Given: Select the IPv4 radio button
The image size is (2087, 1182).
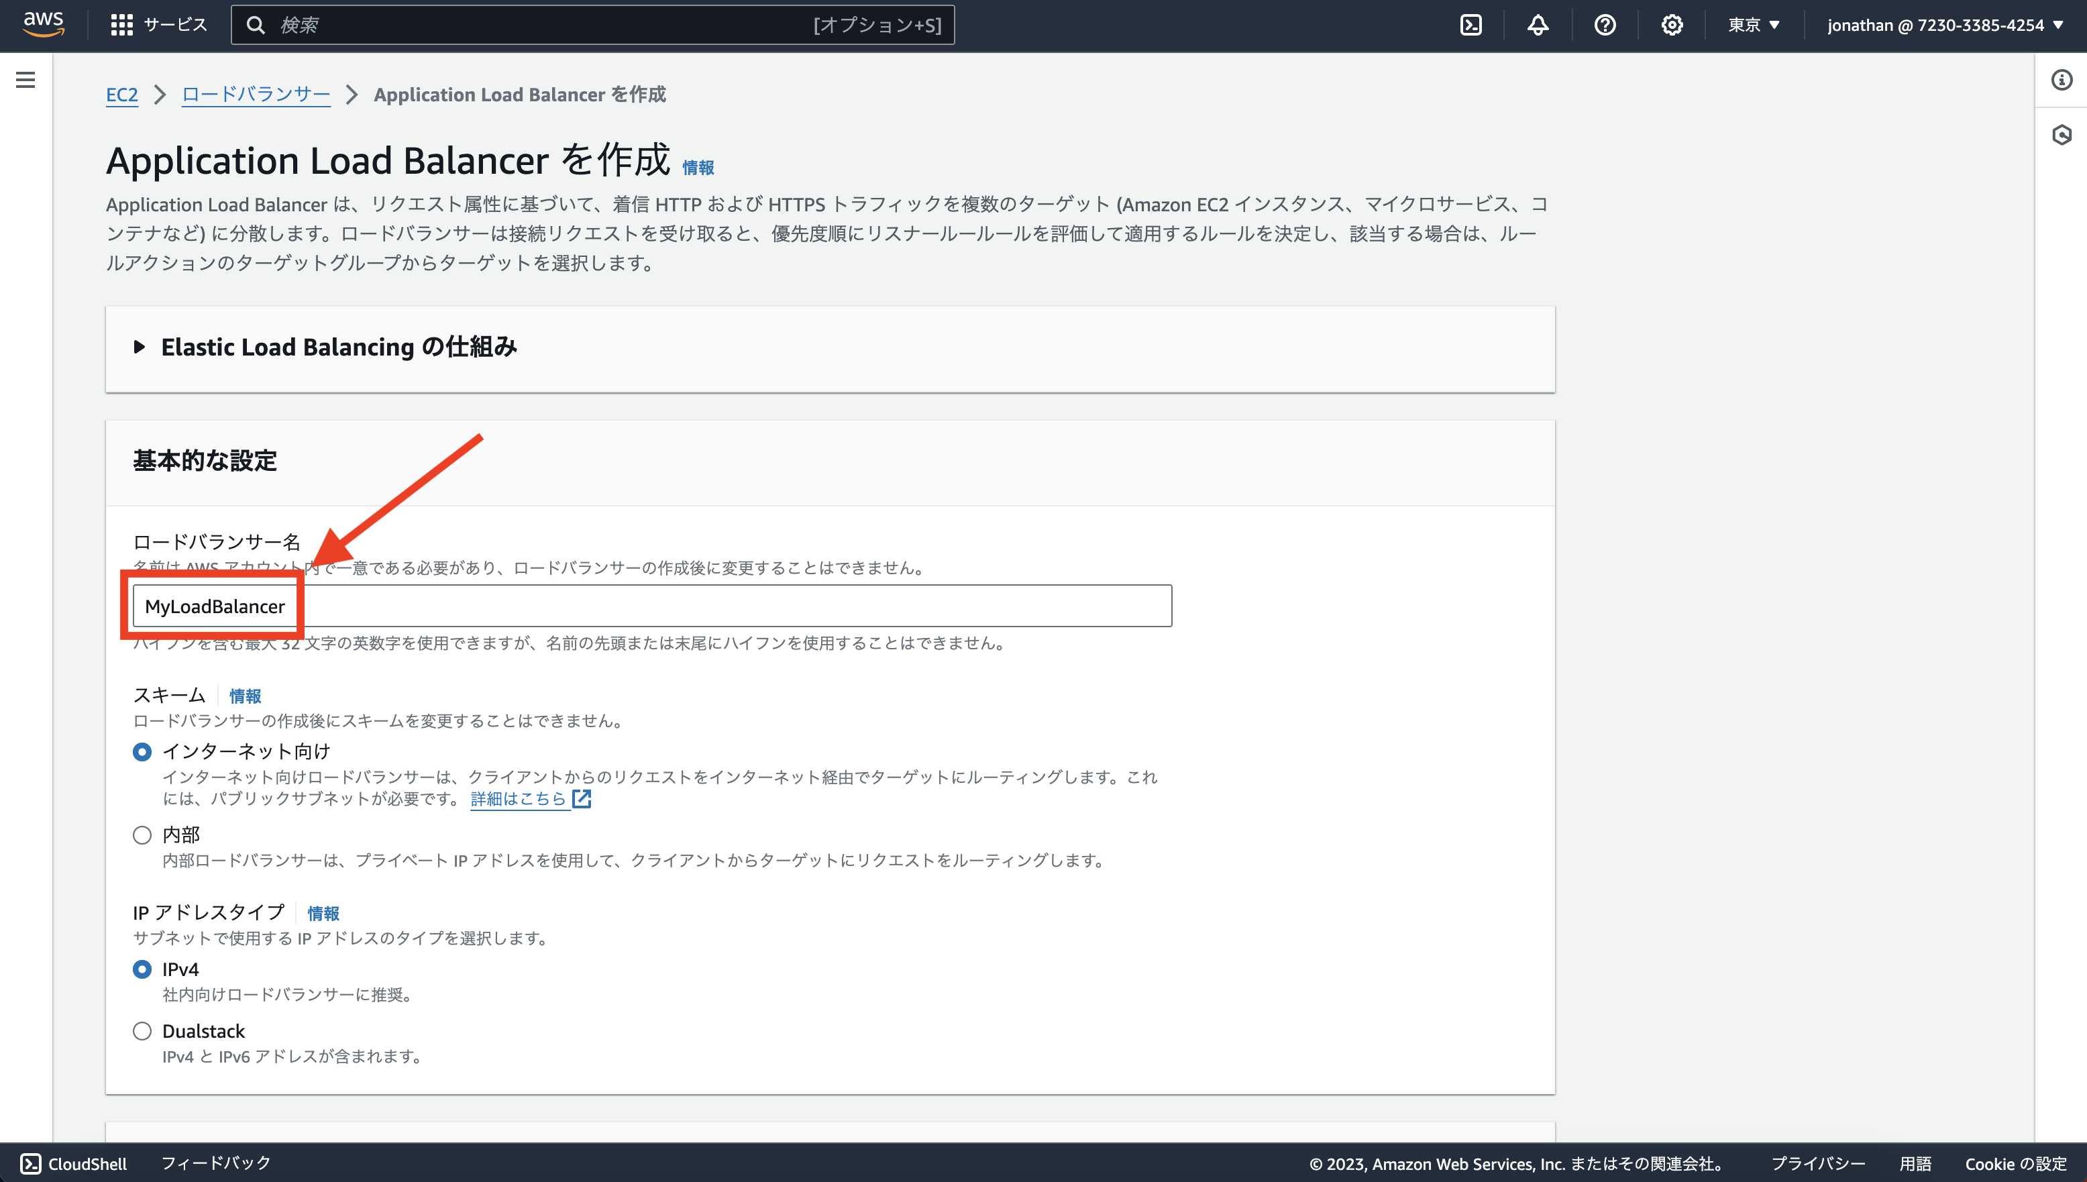Looking at the screenshot, I should pos(142,969).
